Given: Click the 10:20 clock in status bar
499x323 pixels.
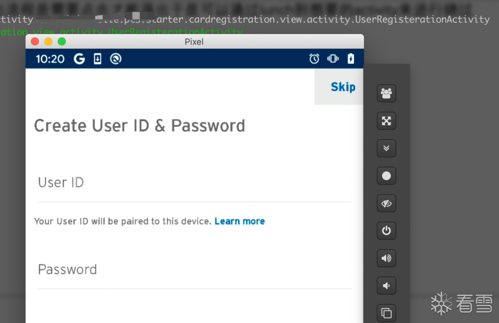Looking at the screenshot, I should 50,59.
